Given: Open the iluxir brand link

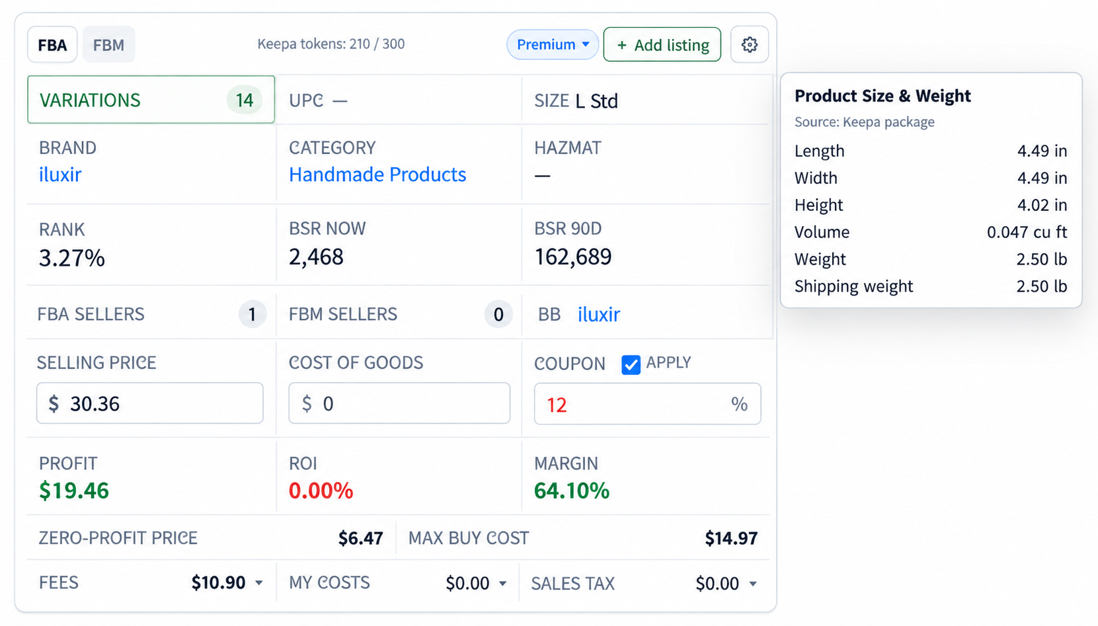Looking at the screenshot, I should coord(60,175).
